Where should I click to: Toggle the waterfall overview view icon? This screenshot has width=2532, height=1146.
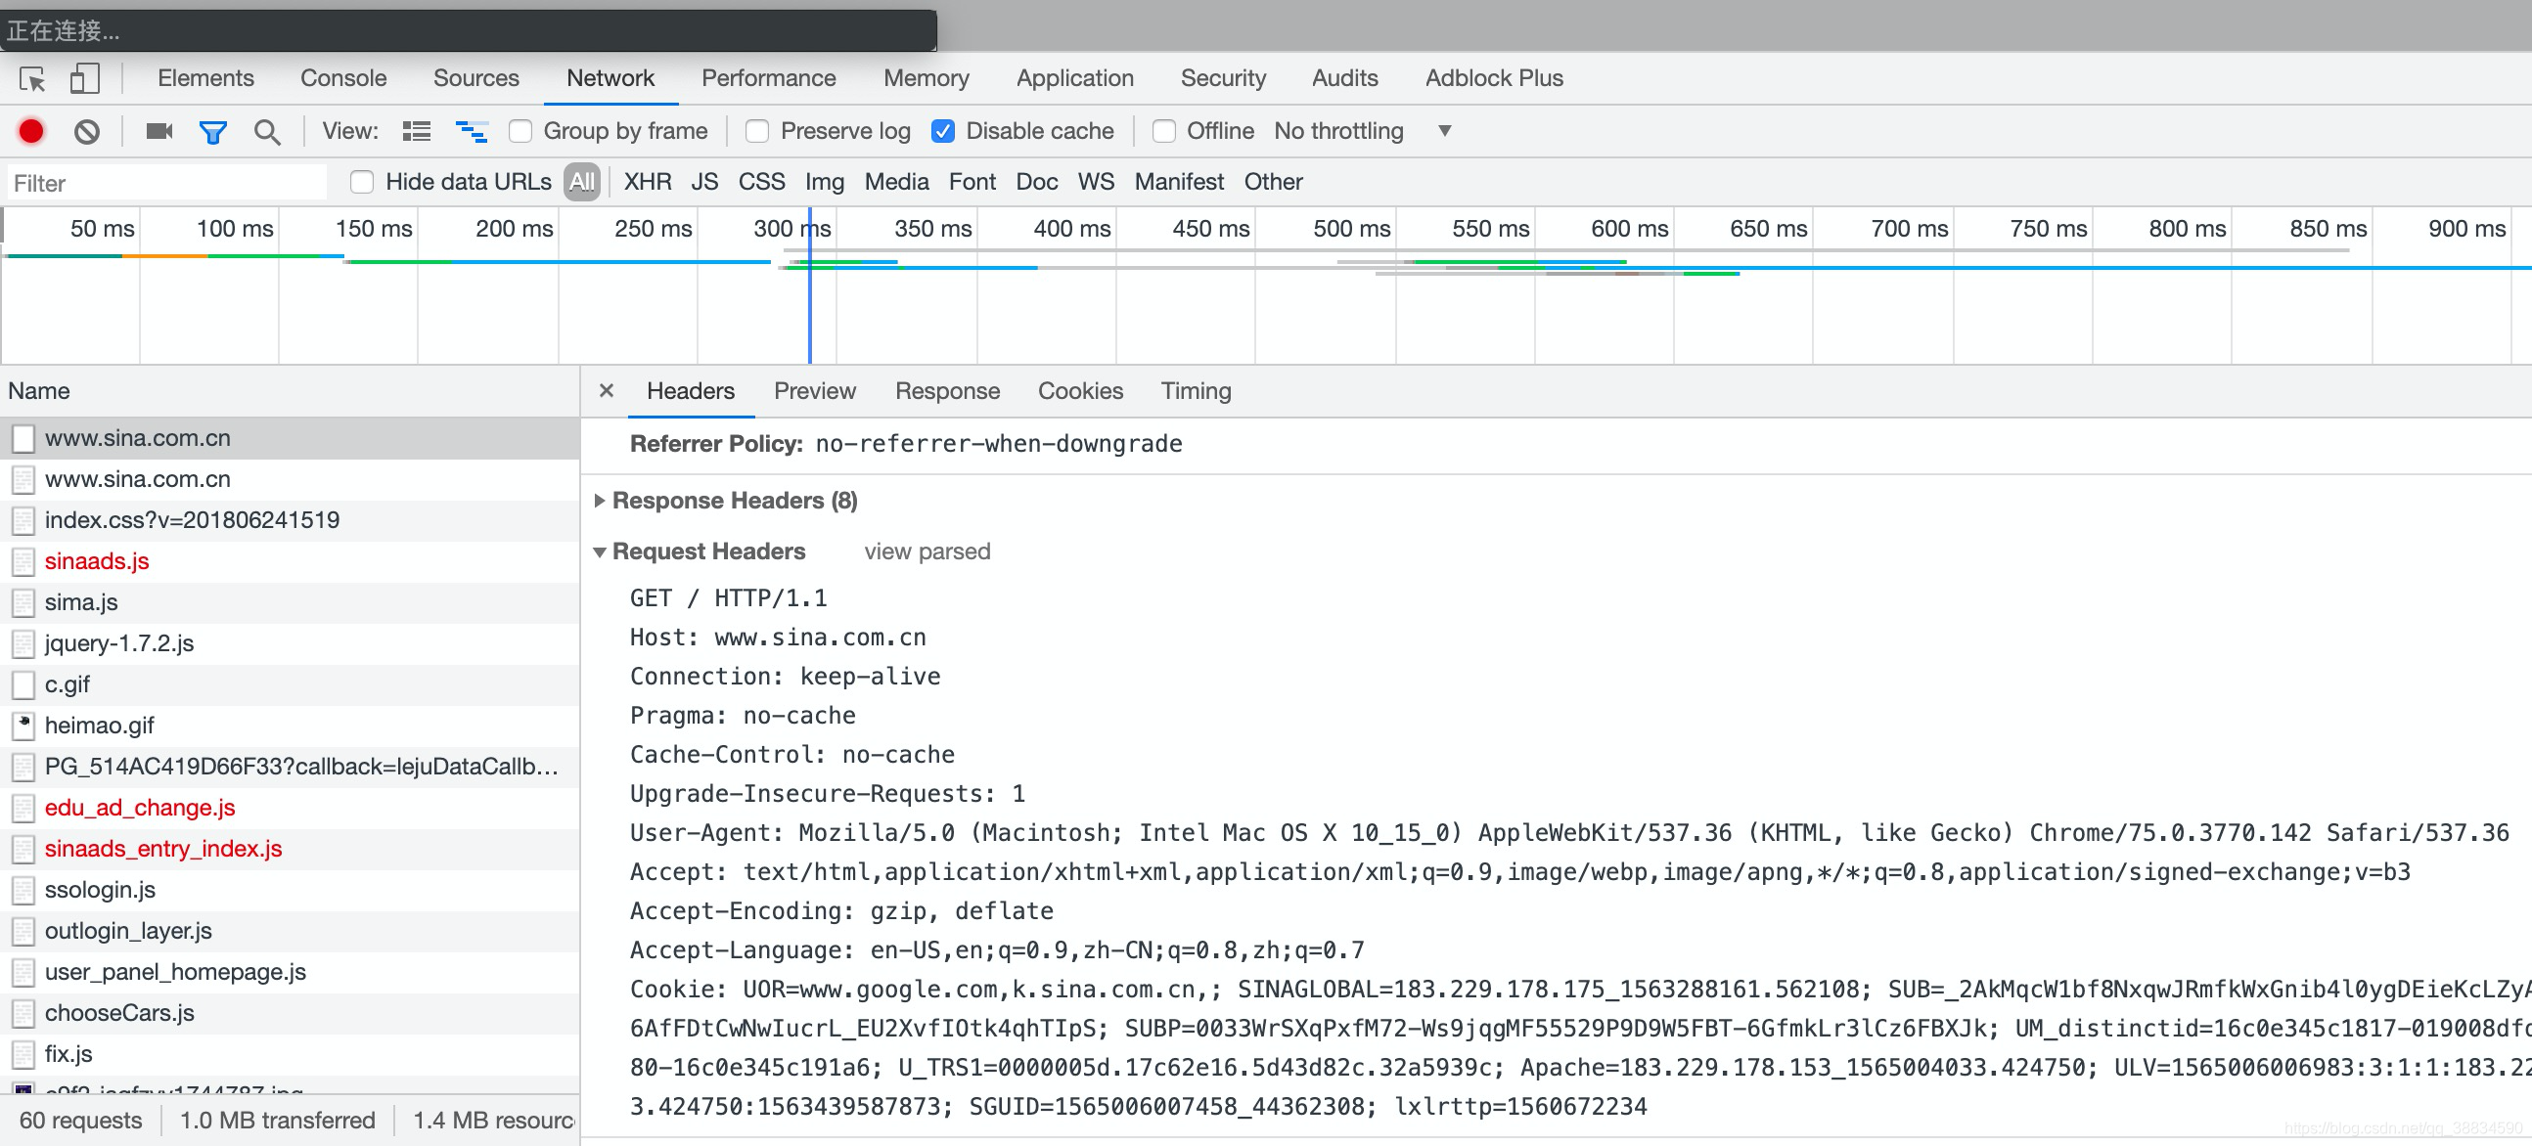point(472,132)
